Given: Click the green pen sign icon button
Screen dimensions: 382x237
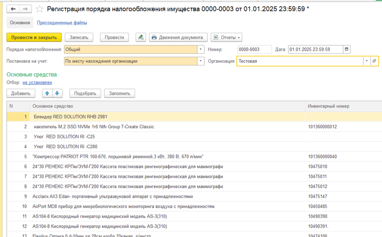Looking at the screenshot, I should click(140, 37).
